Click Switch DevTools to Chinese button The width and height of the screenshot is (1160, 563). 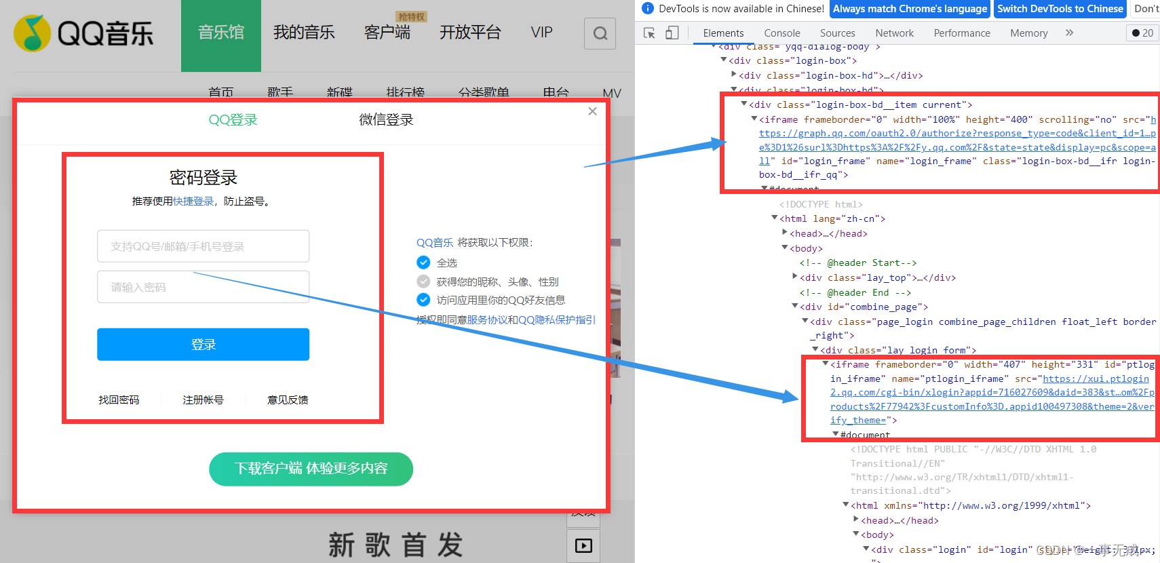(x=1060, y=9)
